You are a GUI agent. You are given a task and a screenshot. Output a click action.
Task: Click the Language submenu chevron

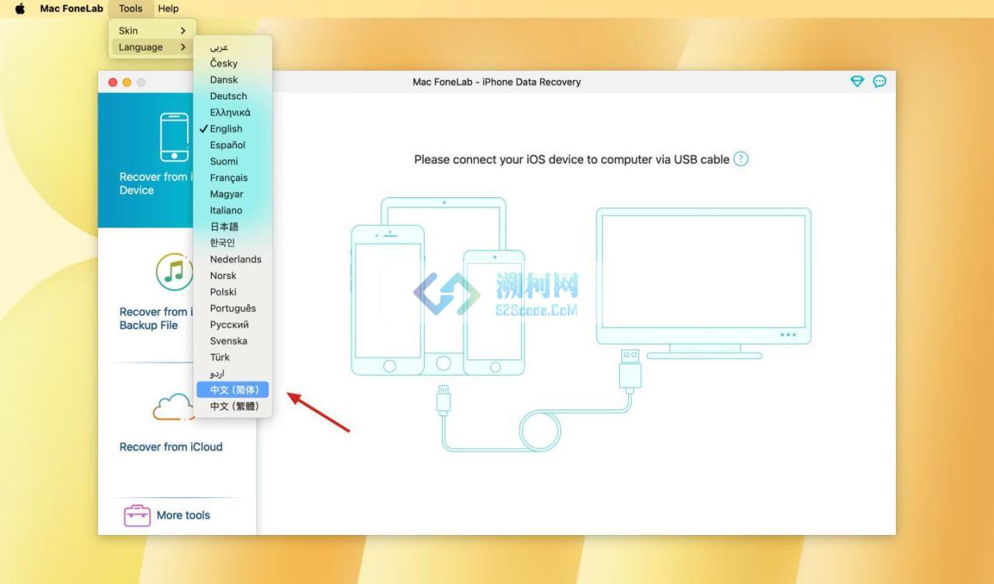pyautogui.click(x=183, y=47)
